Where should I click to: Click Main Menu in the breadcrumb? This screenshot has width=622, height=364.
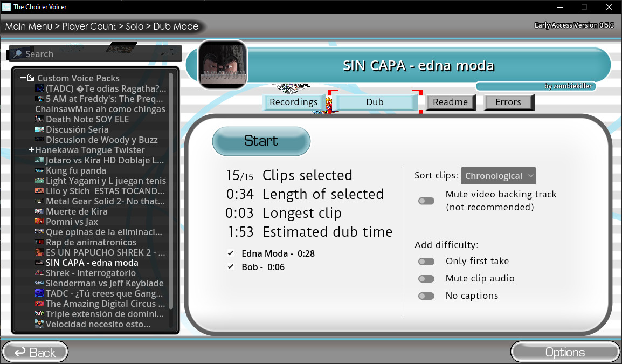(x=29, y=26)
